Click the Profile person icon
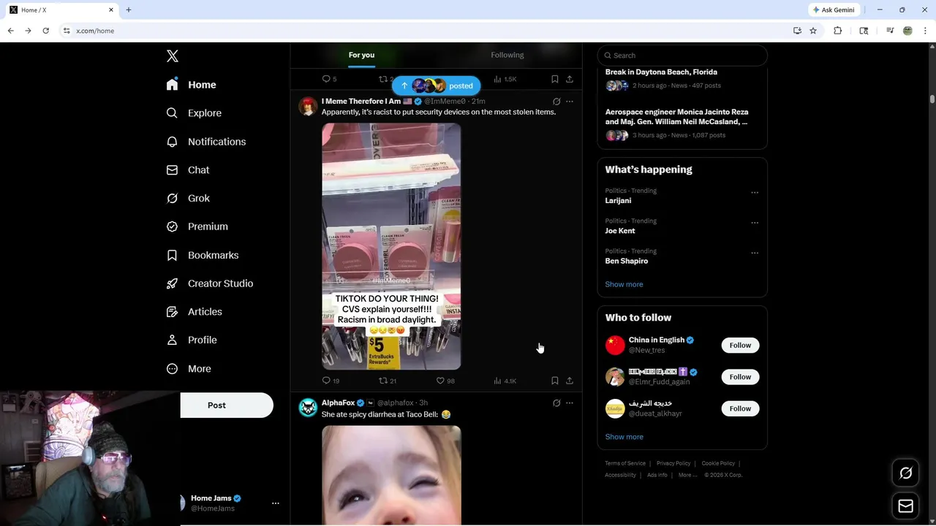 (172, 340)
